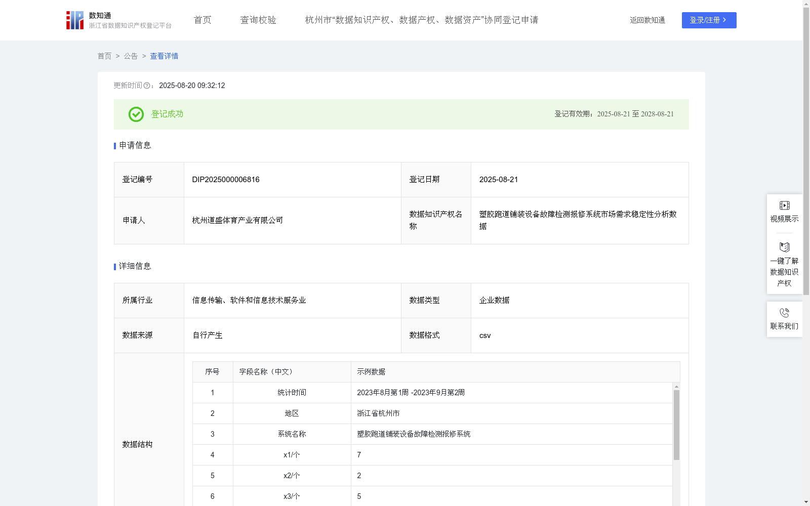
Task: Click the x2/个 field name cell
Action: 292,476
